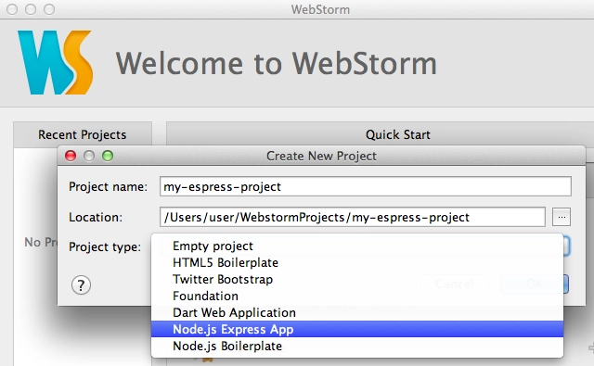Select Node.js Express App entry
The image size is (594, 366).
(x=357, y=329)
